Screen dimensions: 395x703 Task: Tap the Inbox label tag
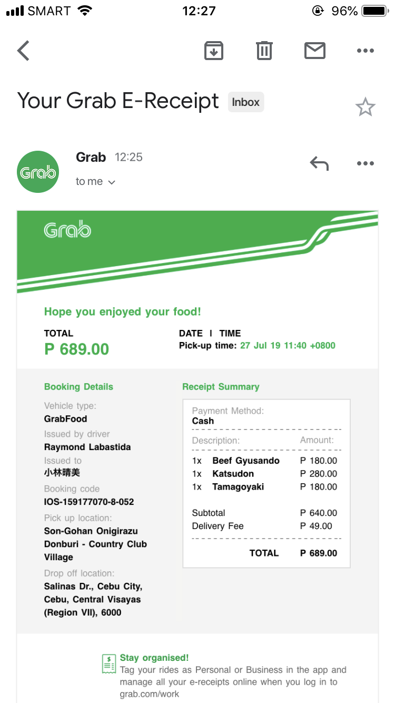coord(245,102)
